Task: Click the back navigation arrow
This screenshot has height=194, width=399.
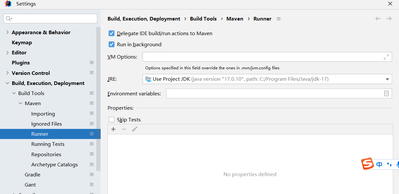Action: 378,19
